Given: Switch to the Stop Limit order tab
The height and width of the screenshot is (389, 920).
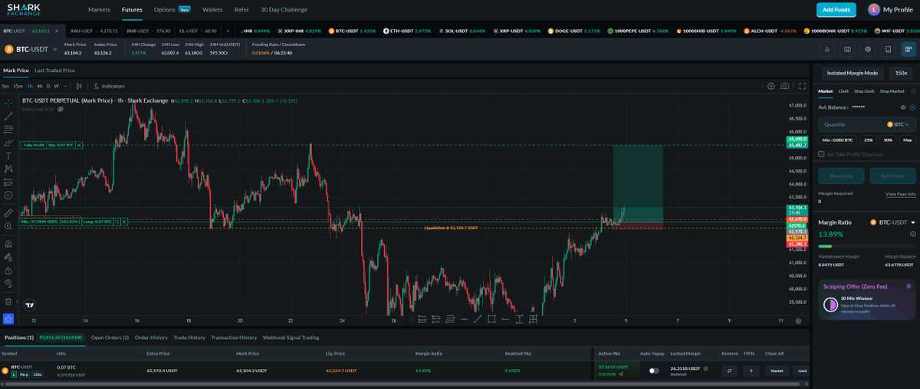Looking at the screenshot, I should click(x=864, y=91).
